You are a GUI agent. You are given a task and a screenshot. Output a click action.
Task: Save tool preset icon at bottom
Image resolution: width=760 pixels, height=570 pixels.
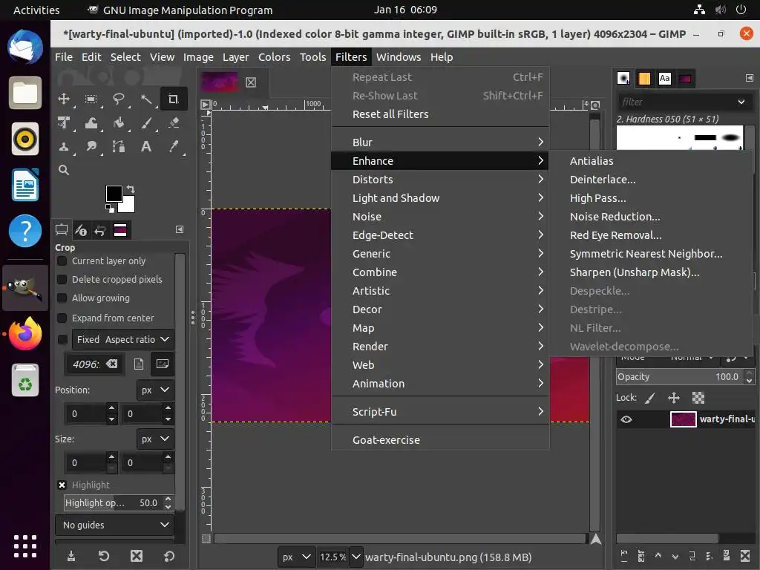pyautogui.click(x=71, y=556)
